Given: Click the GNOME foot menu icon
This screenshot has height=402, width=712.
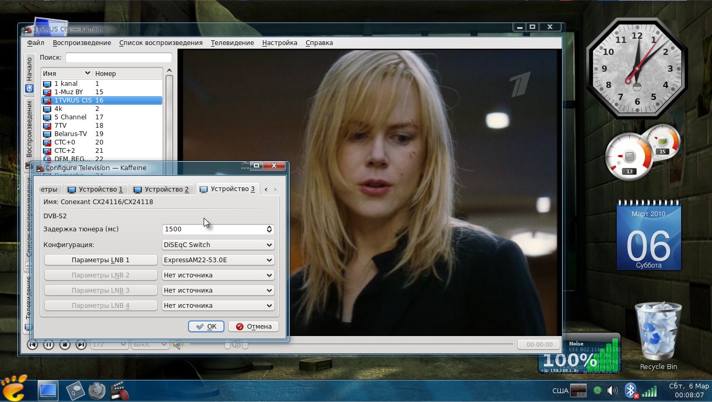Looking at the screenshot, I should (14, 388).
